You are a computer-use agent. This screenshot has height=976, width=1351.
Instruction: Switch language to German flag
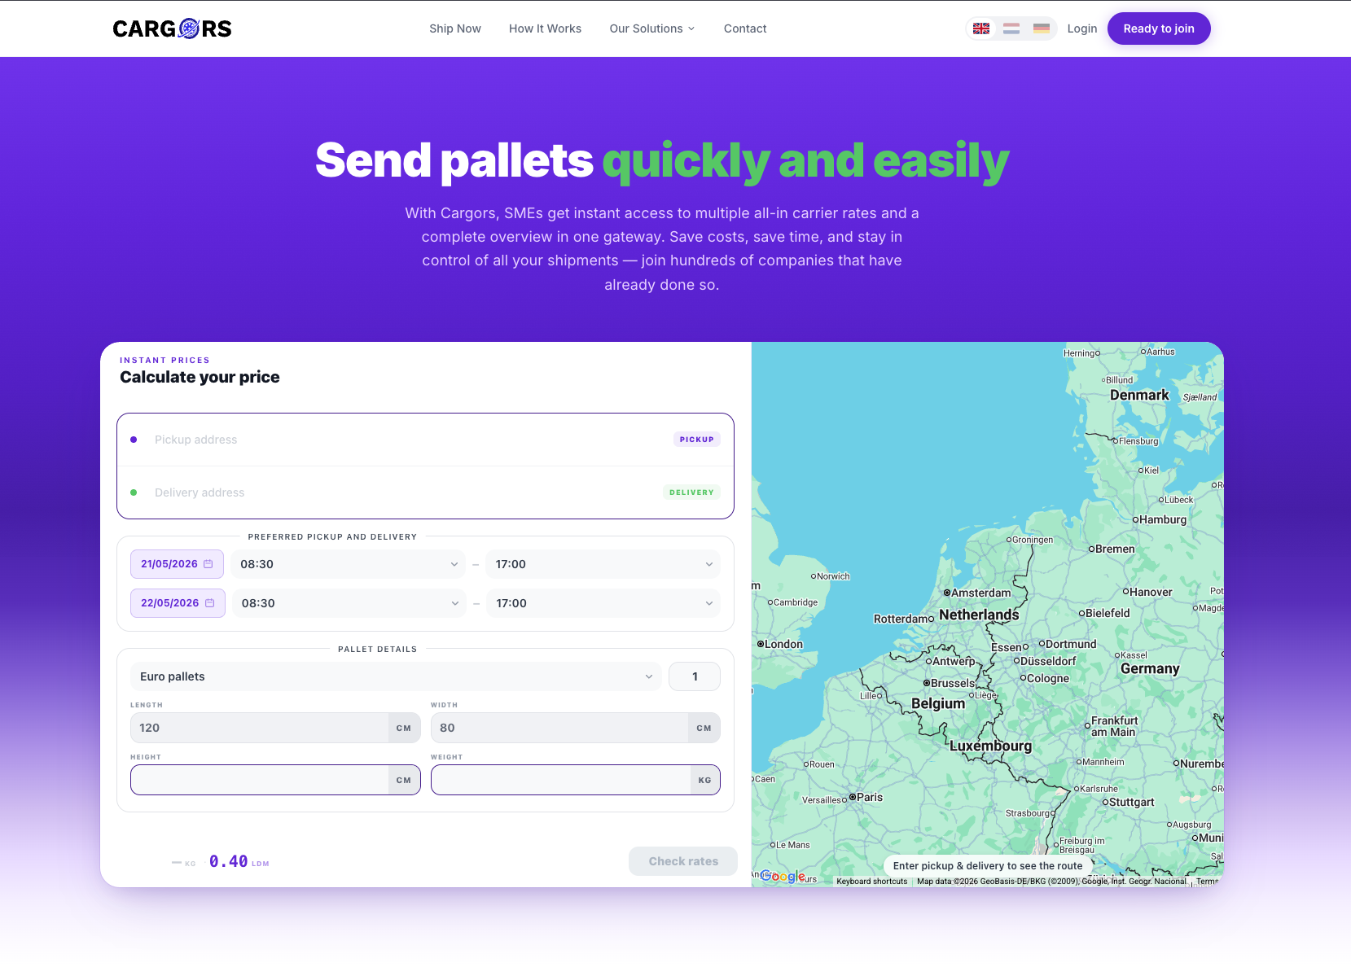(x=1042, y=28)
